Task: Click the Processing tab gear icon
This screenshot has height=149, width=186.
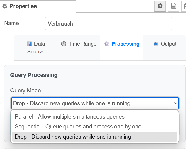Action: (x=107, y=44)
